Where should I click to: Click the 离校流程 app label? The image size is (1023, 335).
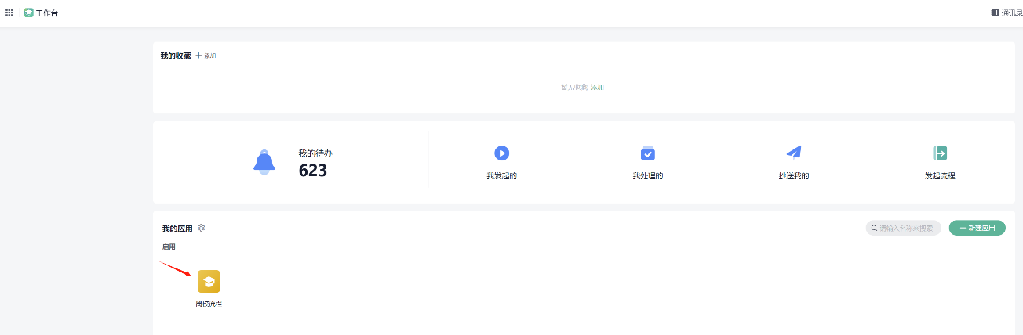click(x=209, y=304)
